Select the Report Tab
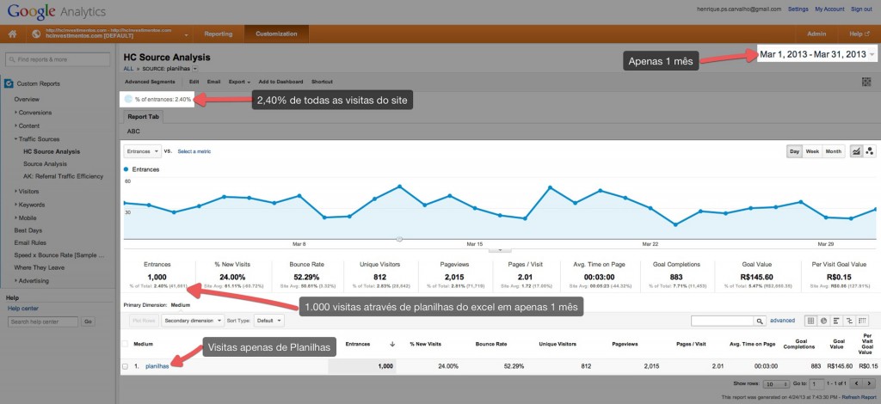 pos(143,117)
